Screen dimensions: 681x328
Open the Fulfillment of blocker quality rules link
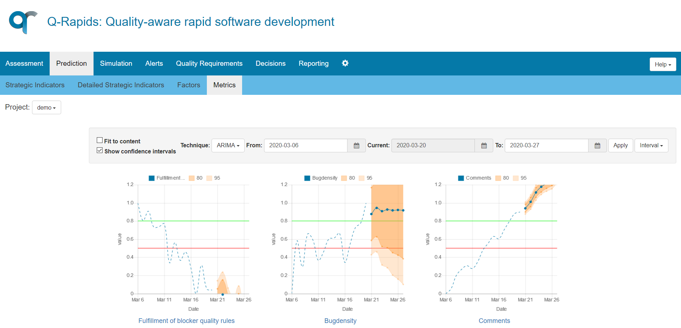[x=186, y=320]
